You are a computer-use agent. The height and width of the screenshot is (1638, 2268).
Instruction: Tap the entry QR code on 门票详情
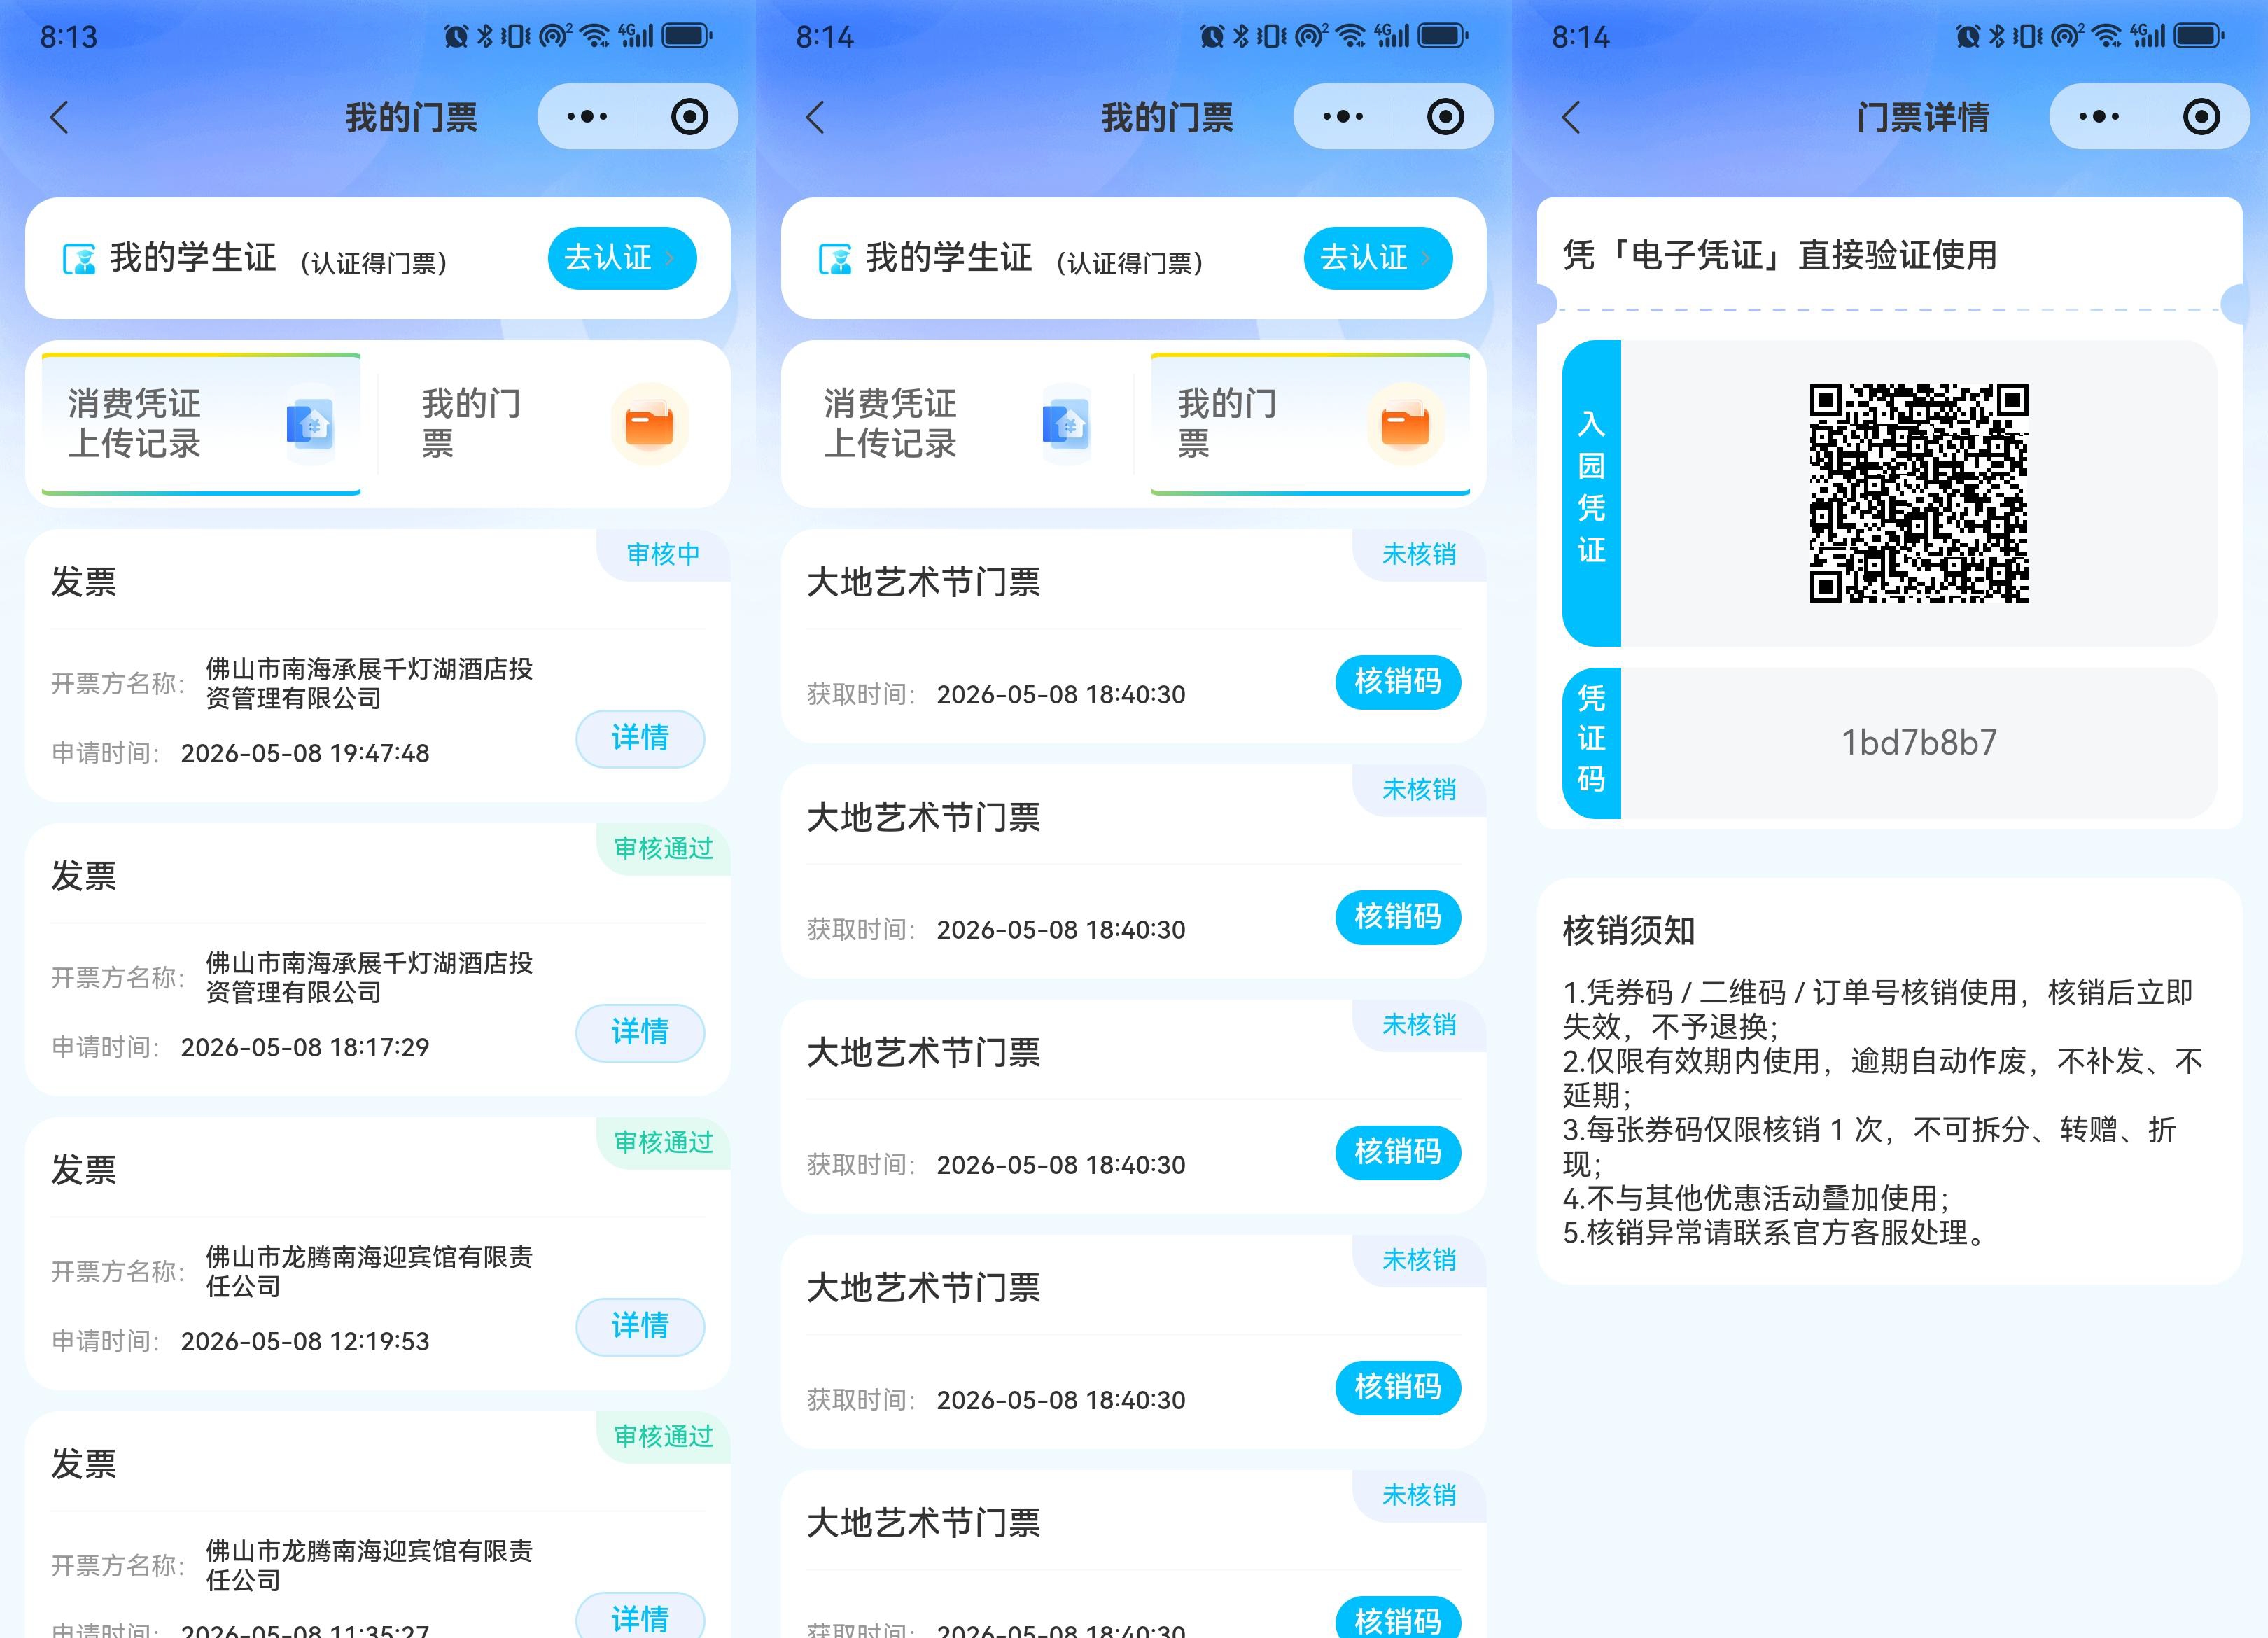[x=1919, y=494]
